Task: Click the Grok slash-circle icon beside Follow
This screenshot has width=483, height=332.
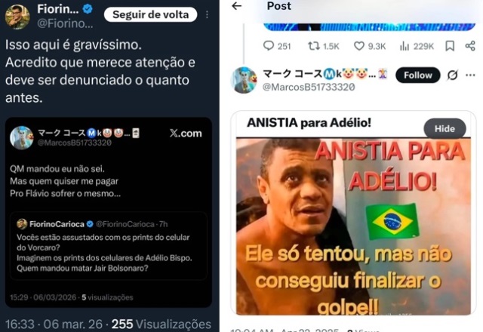Action: [452, 75]
